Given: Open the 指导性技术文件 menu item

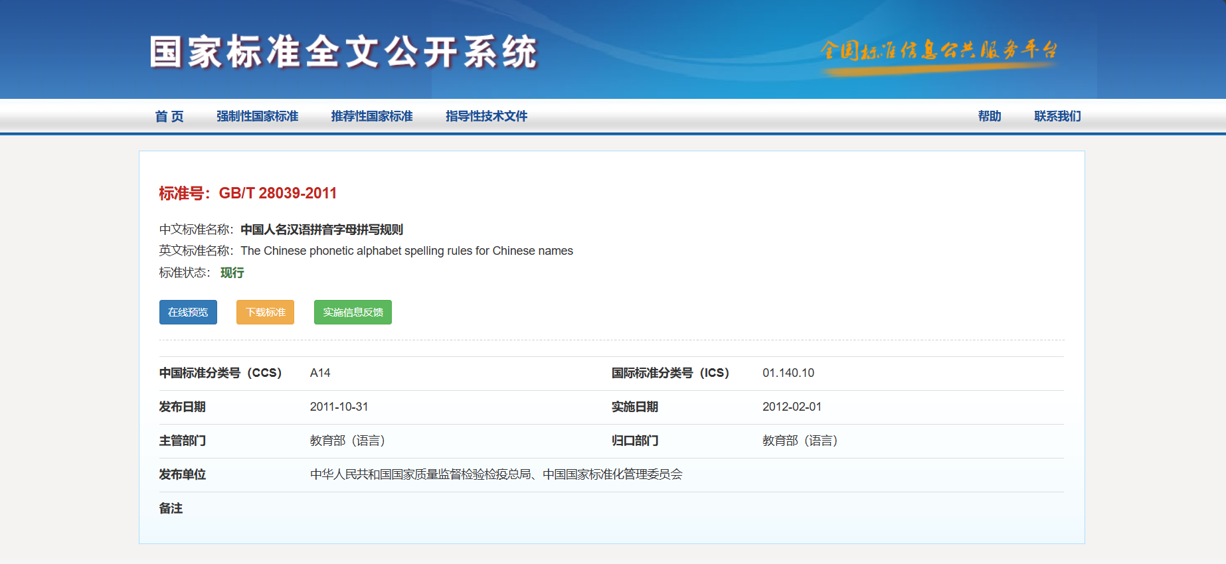Looking at the screenshot, I should click(x=486, y=116).
